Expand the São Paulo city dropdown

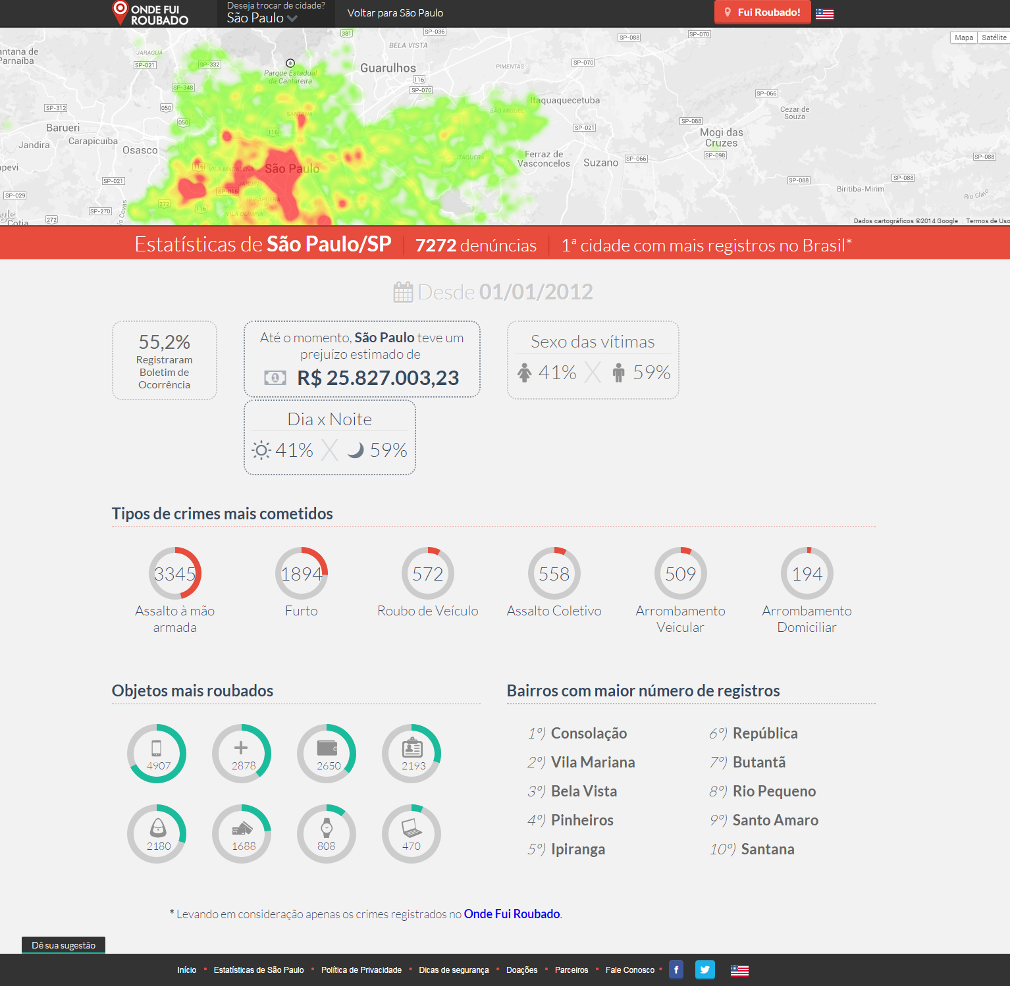[263, 18]
